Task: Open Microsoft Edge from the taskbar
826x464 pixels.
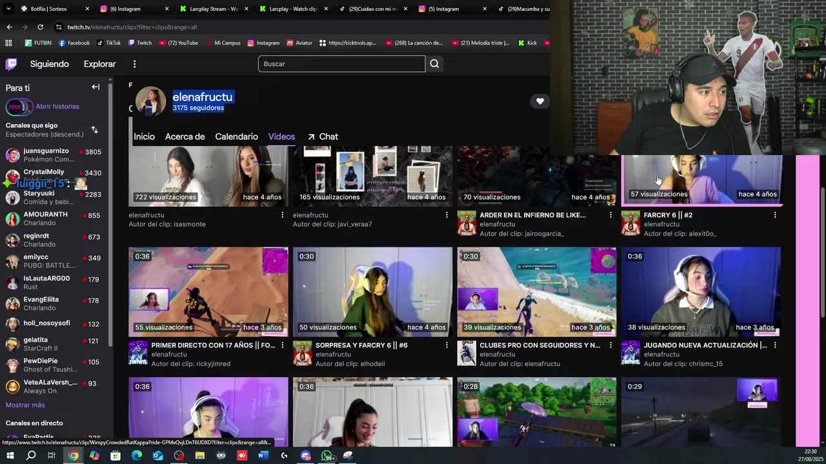Action: pyautogui.click(x=137, y=456)
